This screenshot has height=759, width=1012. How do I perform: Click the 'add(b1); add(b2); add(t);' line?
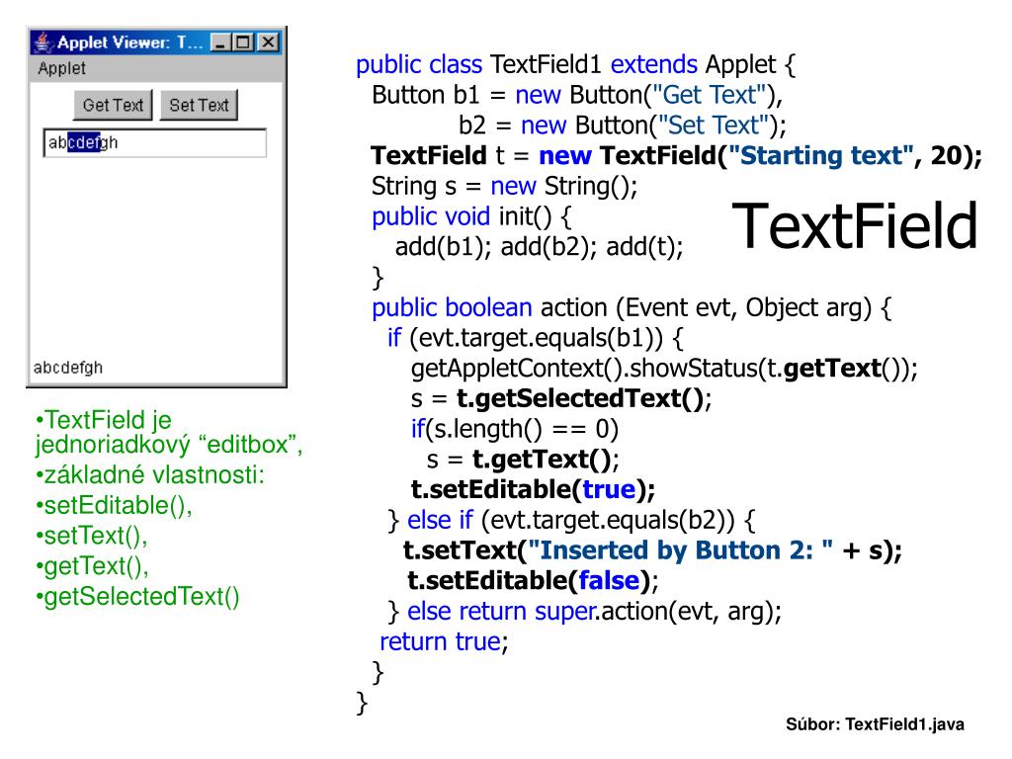click(x=539, y=246)
